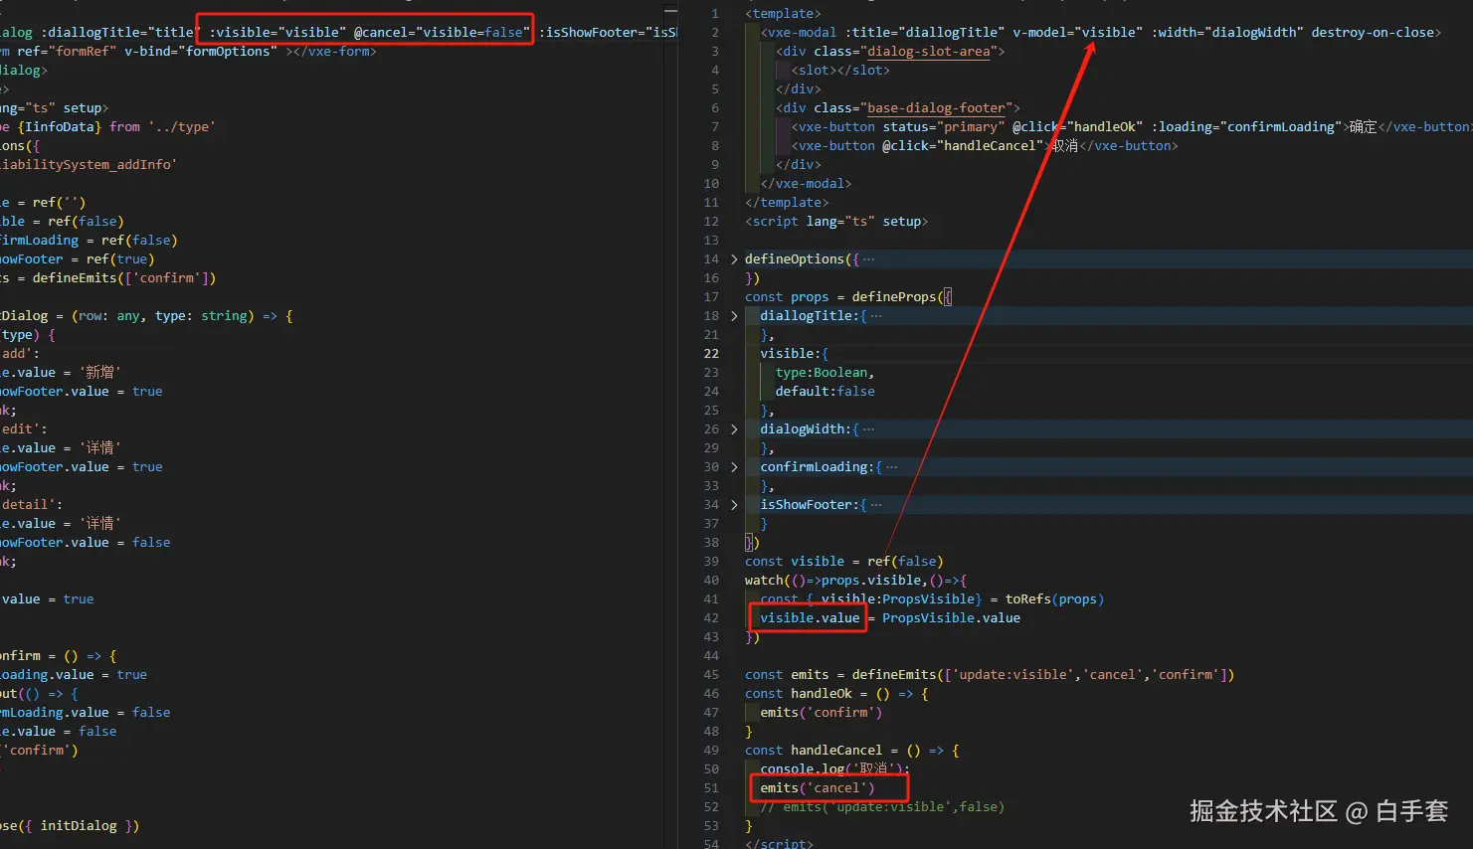Click 'update:visible' string in defineEmits line 45
The height and width of the screenshot is (849, 1473).
pyautogui.click(x=1013, y=675)
